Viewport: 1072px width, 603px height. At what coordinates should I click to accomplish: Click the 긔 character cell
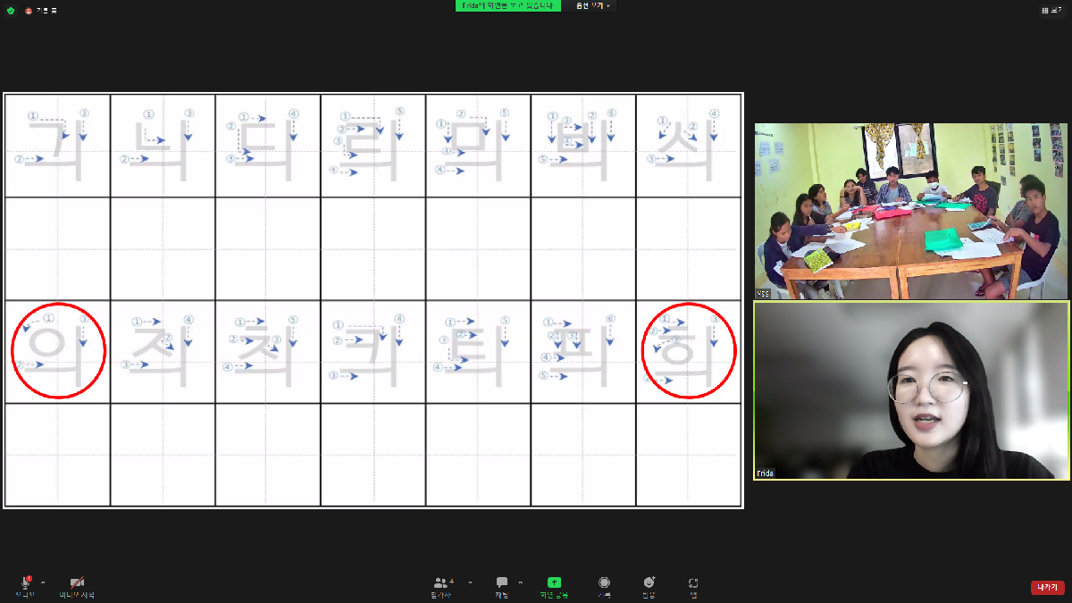point(58,146)
